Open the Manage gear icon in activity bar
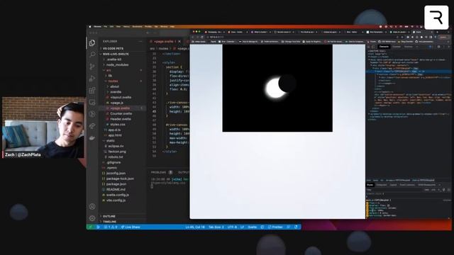 pos(92,218)
